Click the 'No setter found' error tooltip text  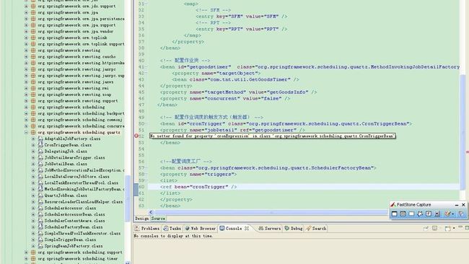[x=273, y=136]
